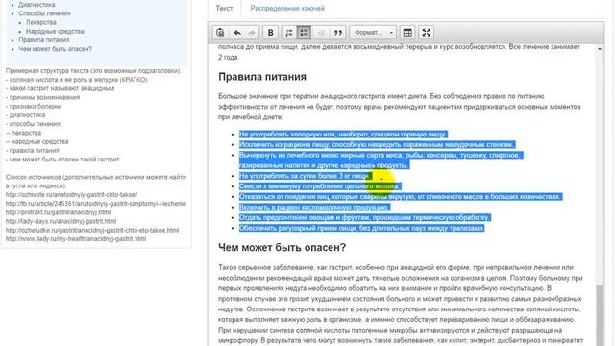Click the bullet Исключить из рациона пищу

click(x=377, y=145)
